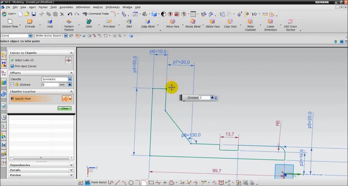Screen dimensions: 348x186
Task: Select the Chamfer sketch tool
Action: (144, 183)
